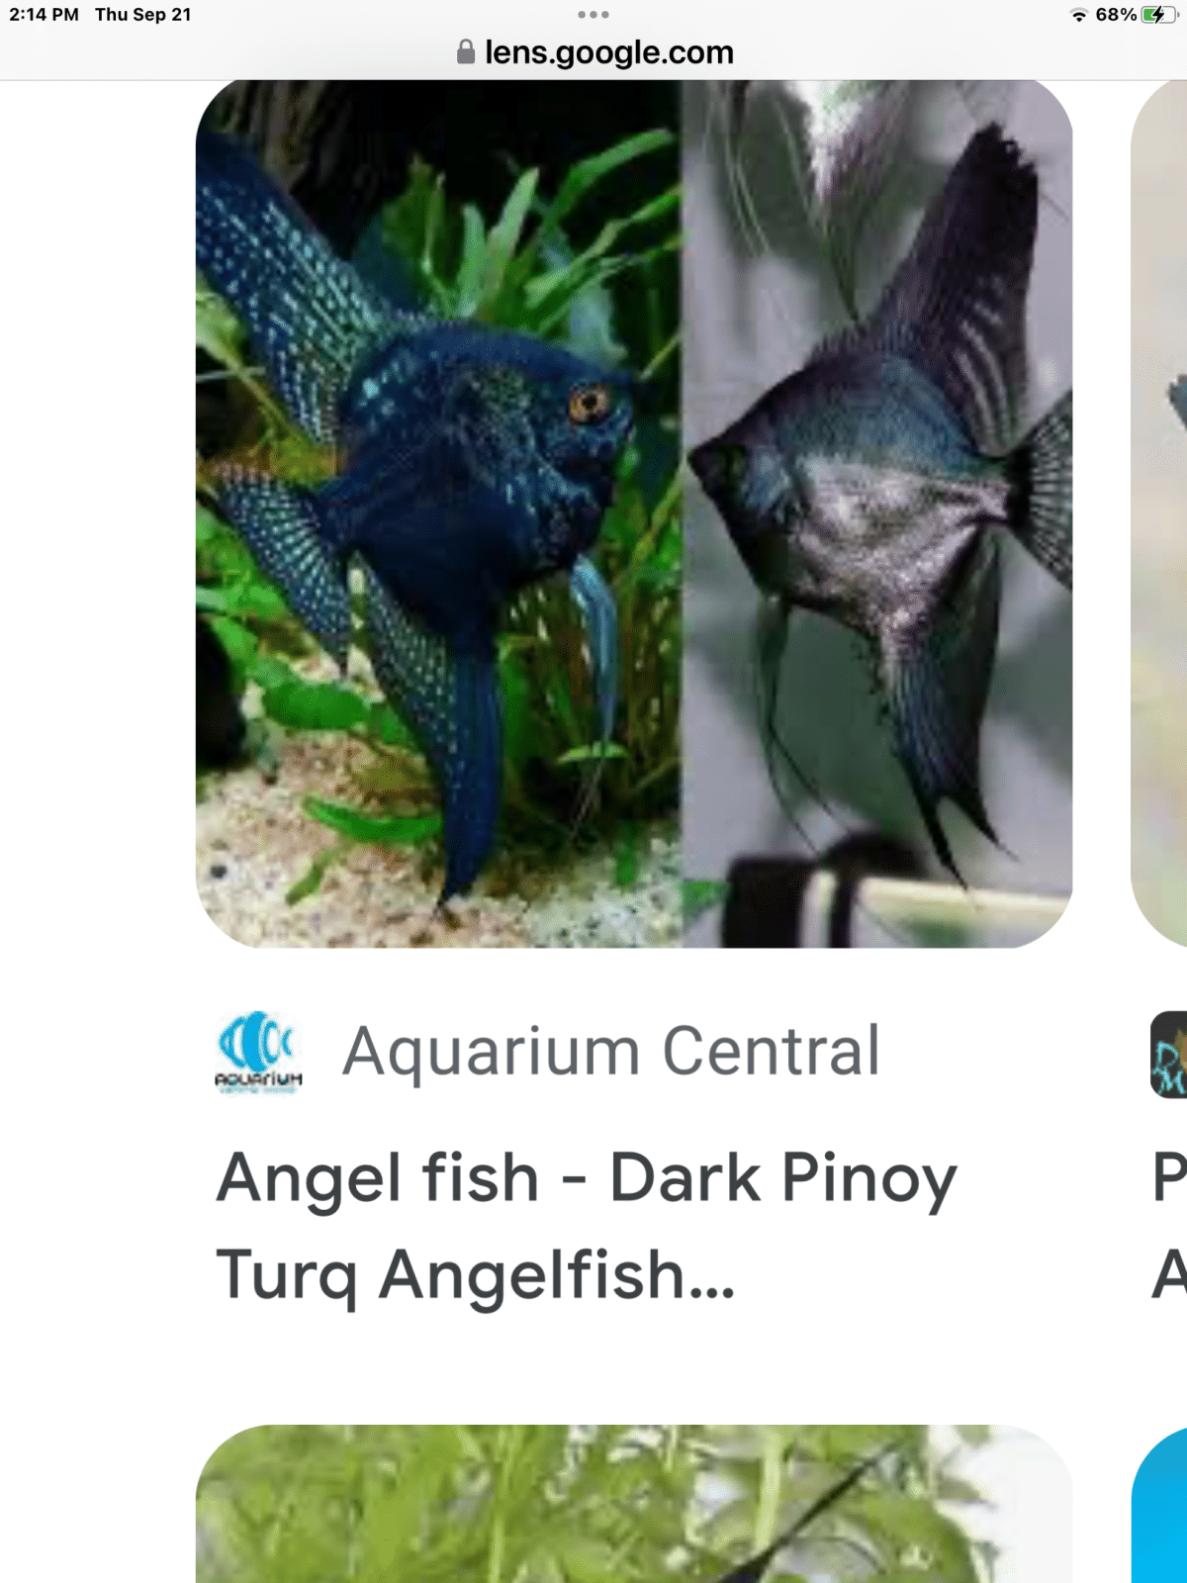Tap the battery charging icon
The height and width of the screenshot is (1583, 1187).
1157,15
